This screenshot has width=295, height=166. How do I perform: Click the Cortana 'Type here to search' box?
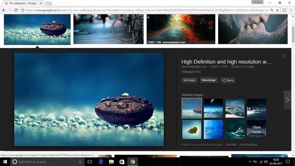[x=47, y=162]
